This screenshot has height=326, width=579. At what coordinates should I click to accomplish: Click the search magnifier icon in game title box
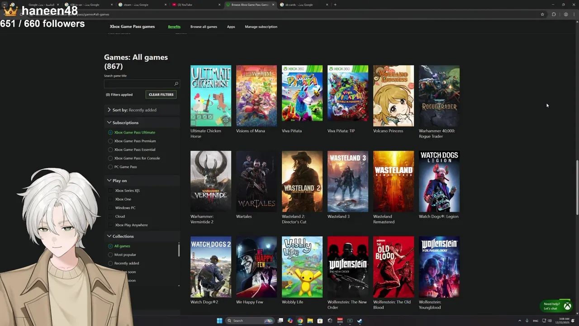(x=176, y=84)
